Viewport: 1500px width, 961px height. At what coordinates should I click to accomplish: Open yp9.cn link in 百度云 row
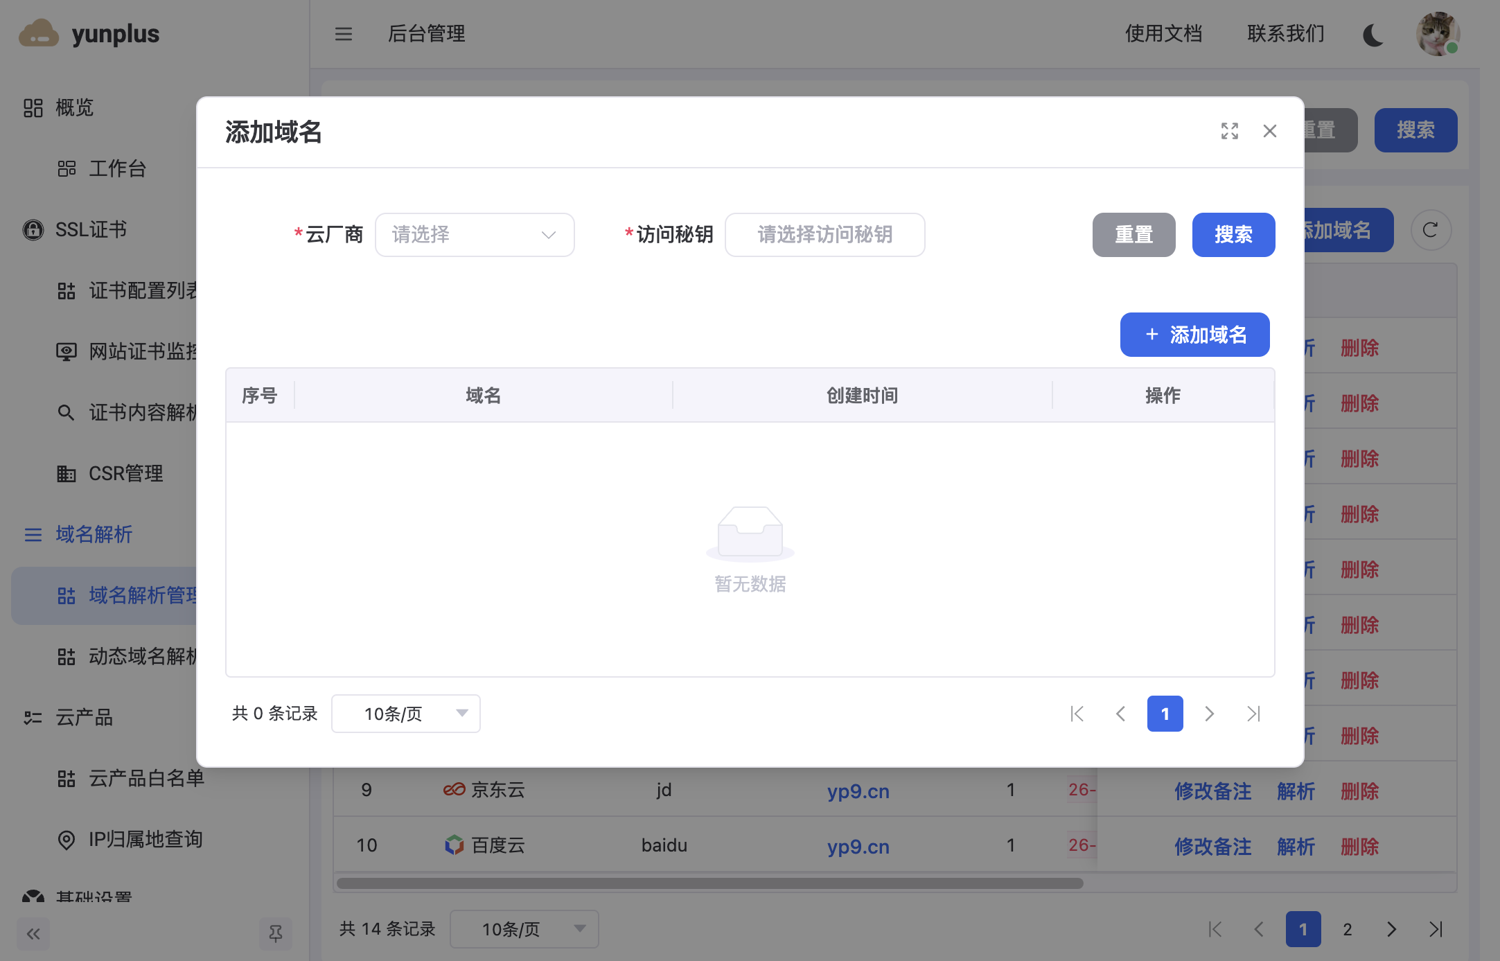point(858,846)
